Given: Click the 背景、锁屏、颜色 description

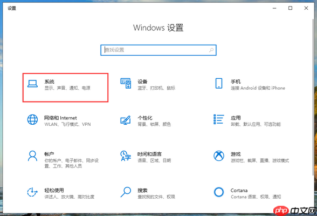Looking at the screenshot, I should (154, 124).
